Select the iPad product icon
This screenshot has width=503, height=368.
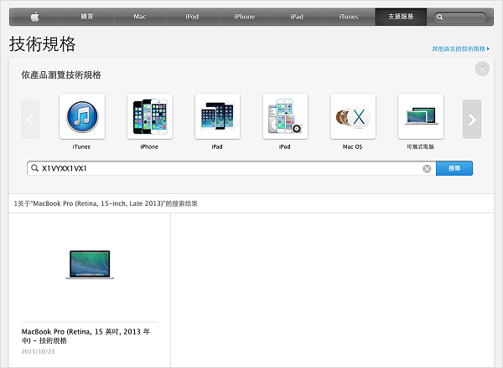click(217, 116)
